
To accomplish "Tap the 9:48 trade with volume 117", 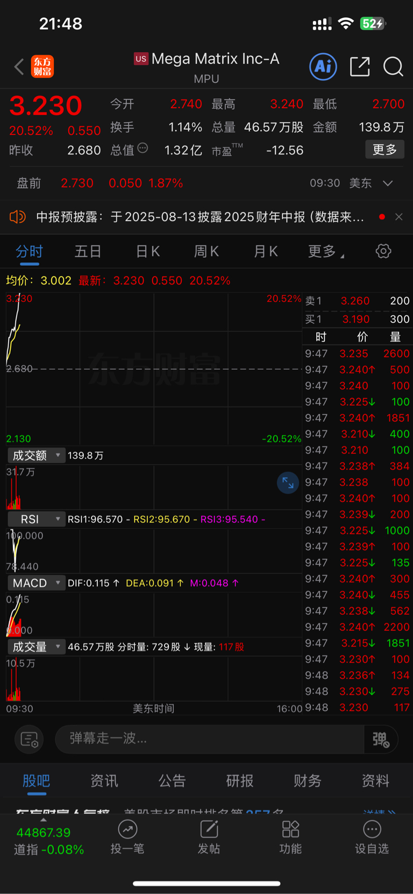I will pos(358,707).
